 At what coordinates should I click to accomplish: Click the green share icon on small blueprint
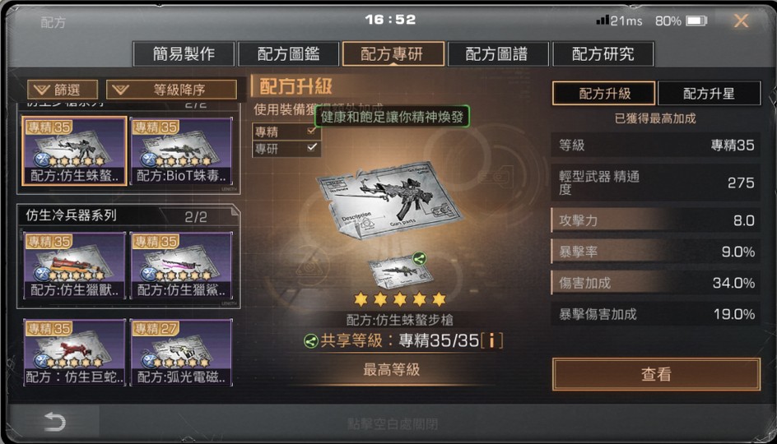[x=419, y=258]
